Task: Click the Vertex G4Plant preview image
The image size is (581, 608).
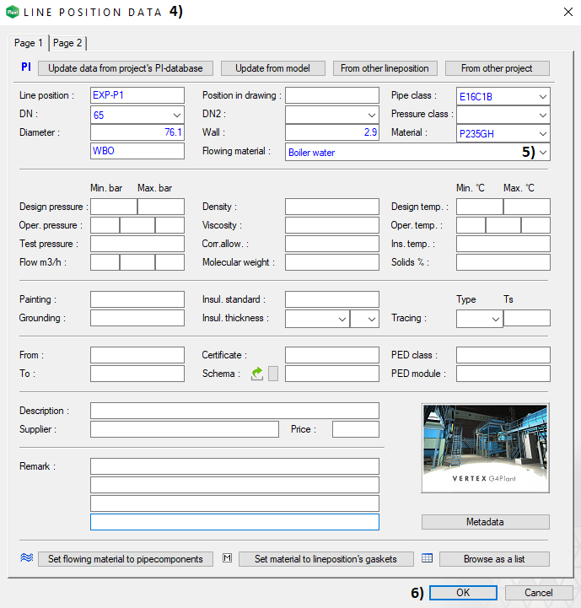Action: click(x=485, y=448)
